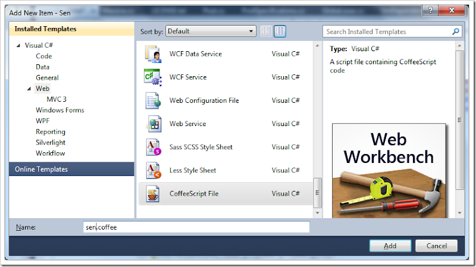The height and width of the screenshot is (267, 476).
Task: Click 'Sass SCSS Style Sheet' label
Action: [201, 147]
